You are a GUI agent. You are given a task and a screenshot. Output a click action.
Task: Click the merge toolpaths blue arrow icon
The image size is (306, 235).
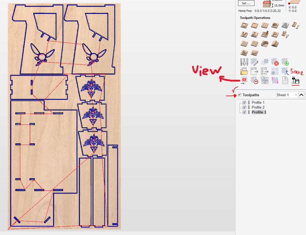(x=285, y=71)
